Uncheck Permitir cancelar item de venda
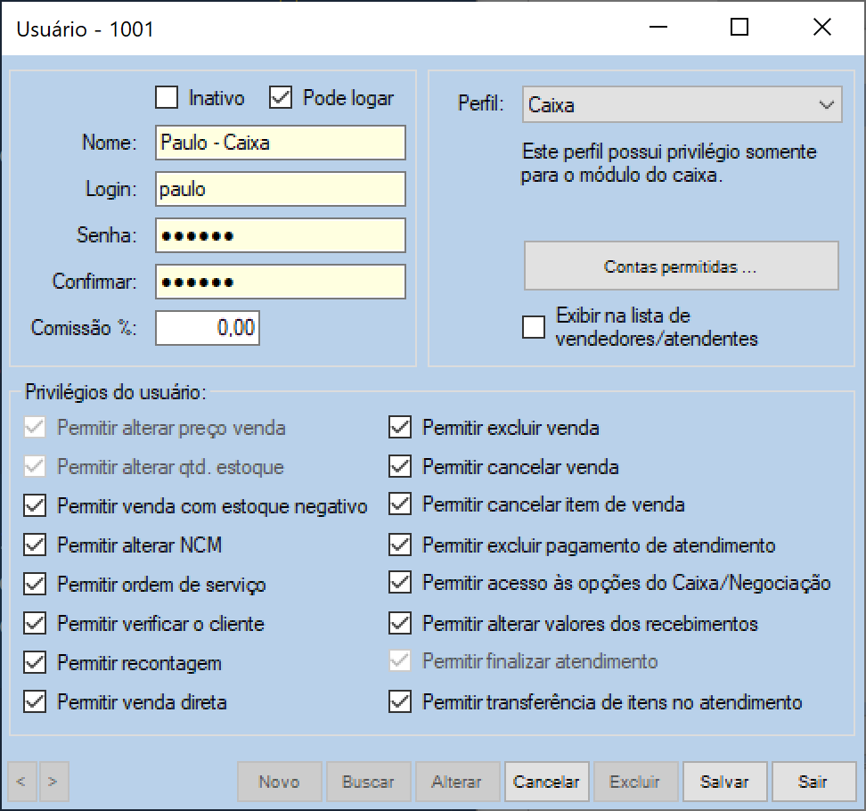 click(x=400, y=504)
